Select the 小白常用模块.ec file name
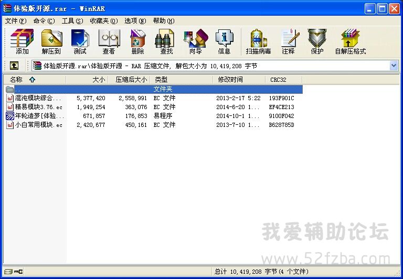This screenshot has height=279, width=403. click(38, 125)
